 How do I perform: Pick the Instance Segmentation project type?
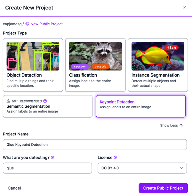158,65
